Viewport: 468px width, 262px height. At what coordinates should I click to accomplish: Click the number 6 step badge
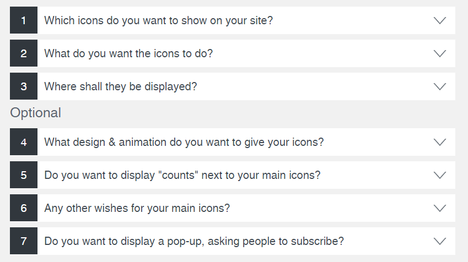pos(24,208)
